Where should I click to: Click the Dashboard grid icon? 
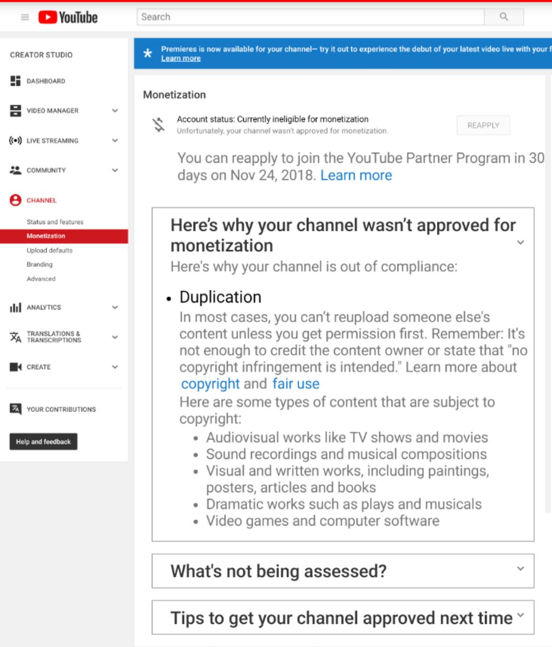(16, 81)
